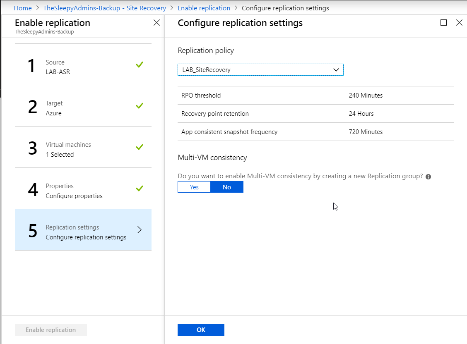Click the Multi-VM consistency info icon
The width and height of the screenshot is (467, 344).
(x=428, y=177)
